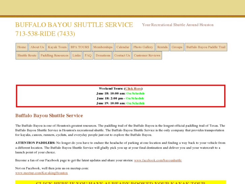
Task: Visit the meetup.com/KayakingHouston link
Action: point(41,173)
